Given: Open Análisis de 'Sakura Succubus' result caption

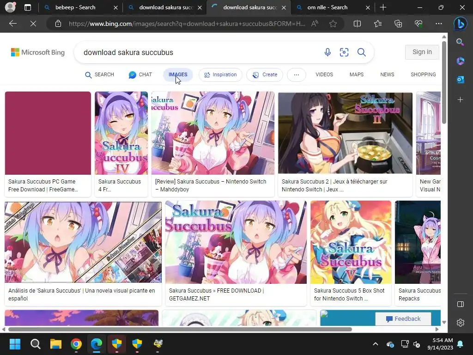Looking at the screenshot, I should [81, 294].
